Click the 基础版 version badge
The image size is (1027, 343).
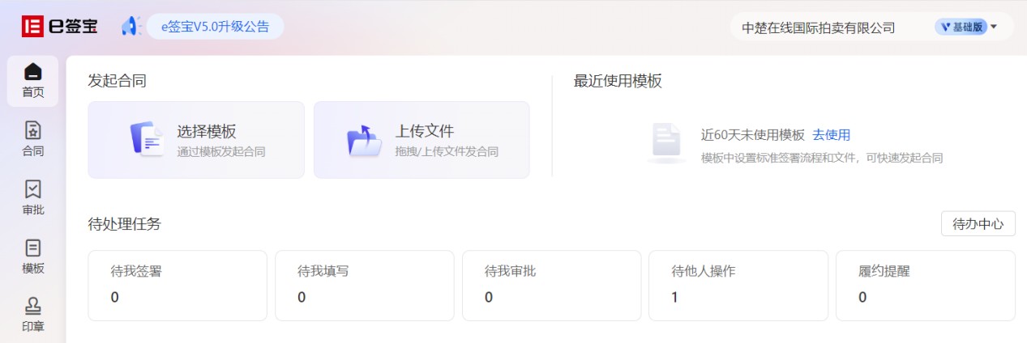[x=961, y=27]
